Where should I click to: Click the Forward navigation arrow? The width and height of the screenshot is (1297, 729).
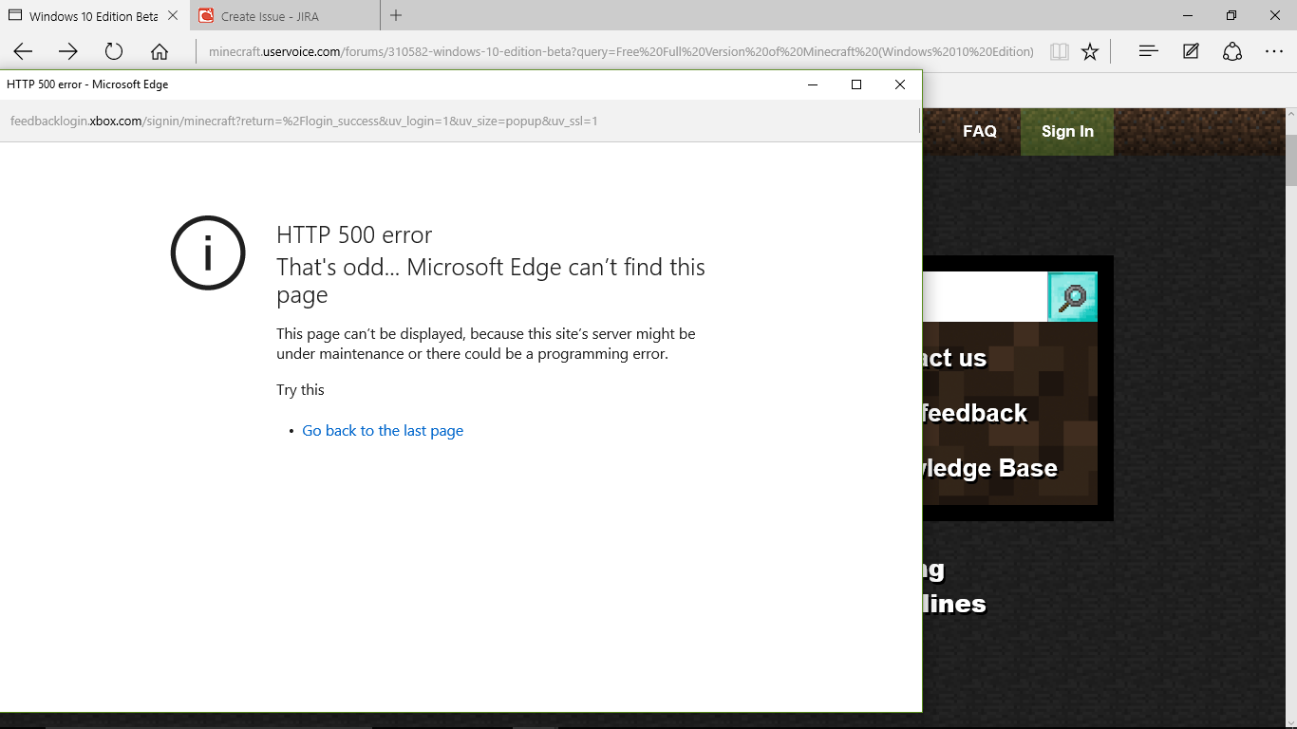pyautogui.click(x=68, y=51)
